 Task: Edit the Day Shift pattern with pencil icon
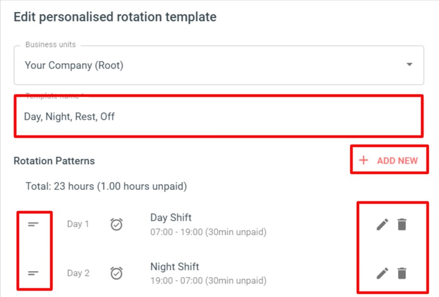(382, 224)
